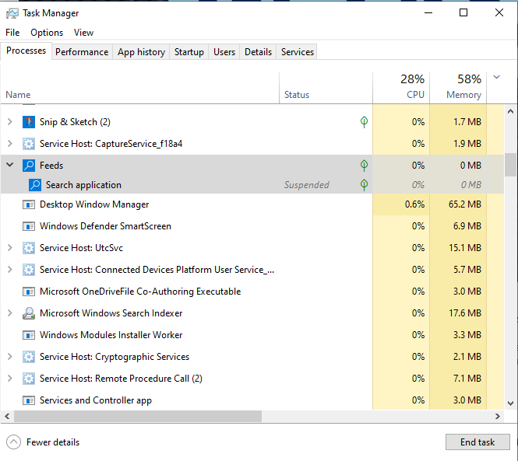
Task: Select Services and Controller app name
Action: [96, 400]
